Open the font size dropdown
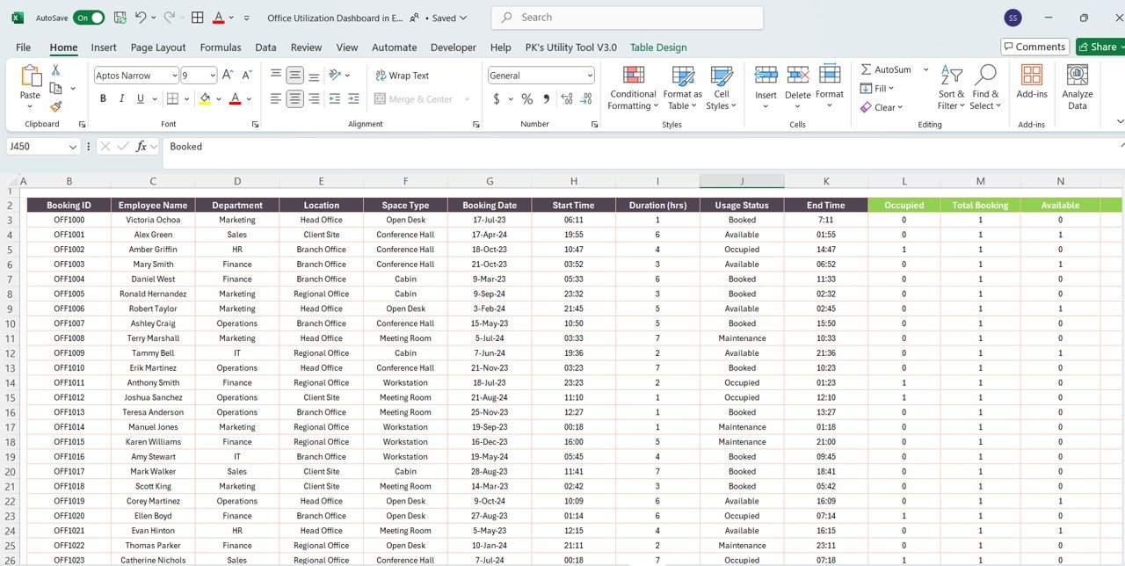Screen dimensions: 1125x566 (x=211, y=76)
